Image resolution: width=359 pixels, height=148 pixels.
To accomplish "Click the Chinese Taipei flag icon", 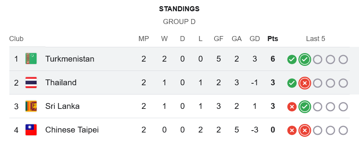I will coord(31,130).
